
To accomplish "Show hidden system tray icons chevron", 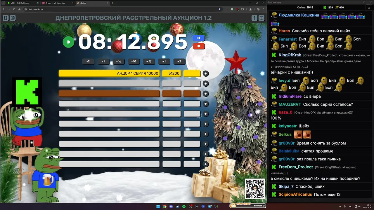I will click(x=340, y=206).
